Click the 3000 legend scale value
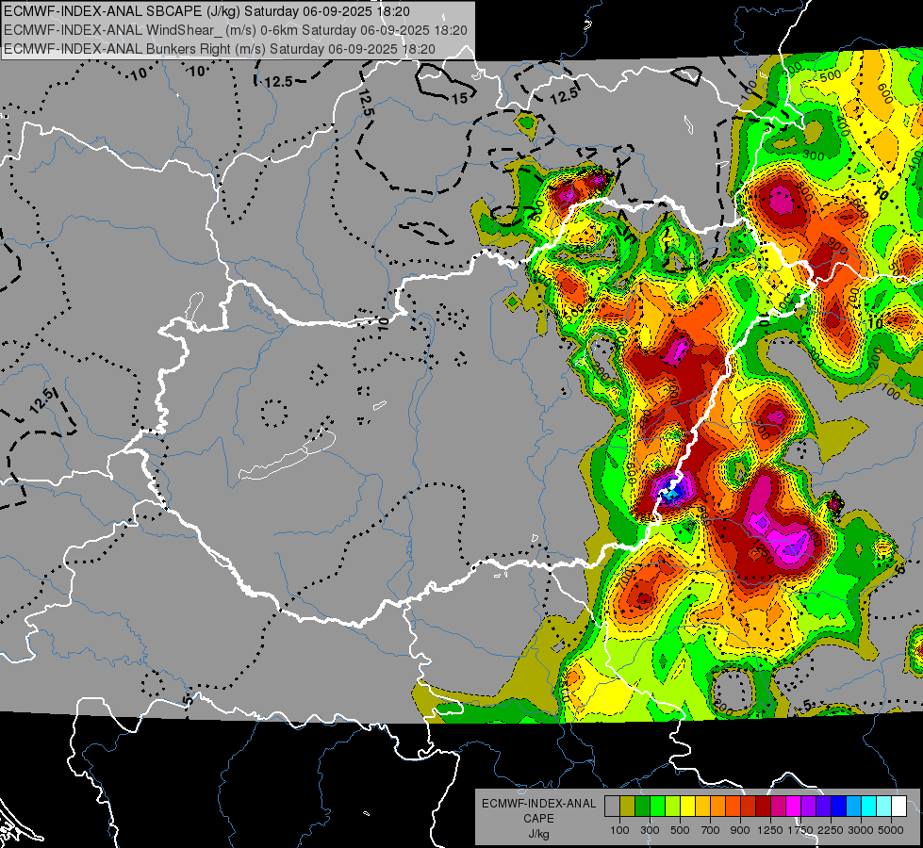Viewport: 923px width, 848px height. (861, 830)
